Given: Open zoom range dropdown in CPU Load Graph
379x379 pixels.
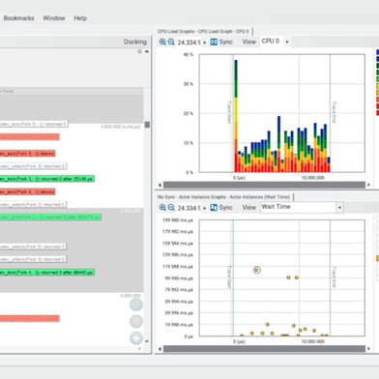Looking at the screenshot, I should (204, 43).
